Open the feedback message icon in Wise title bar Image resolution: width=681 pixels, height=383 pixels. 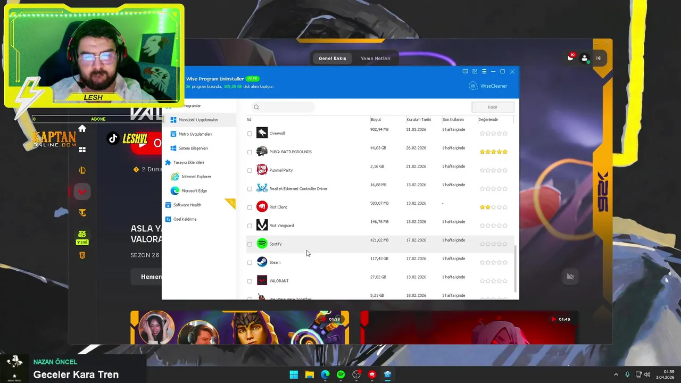[465, 71]
